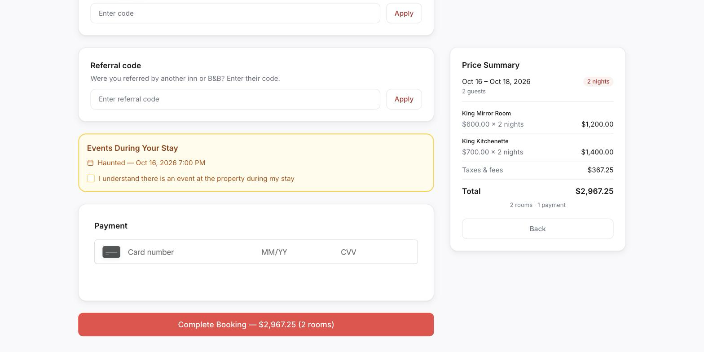Click the 'Price Summary' heading
Image resolution: width=704 pixels, height=352 pixels.
point(491,65)
